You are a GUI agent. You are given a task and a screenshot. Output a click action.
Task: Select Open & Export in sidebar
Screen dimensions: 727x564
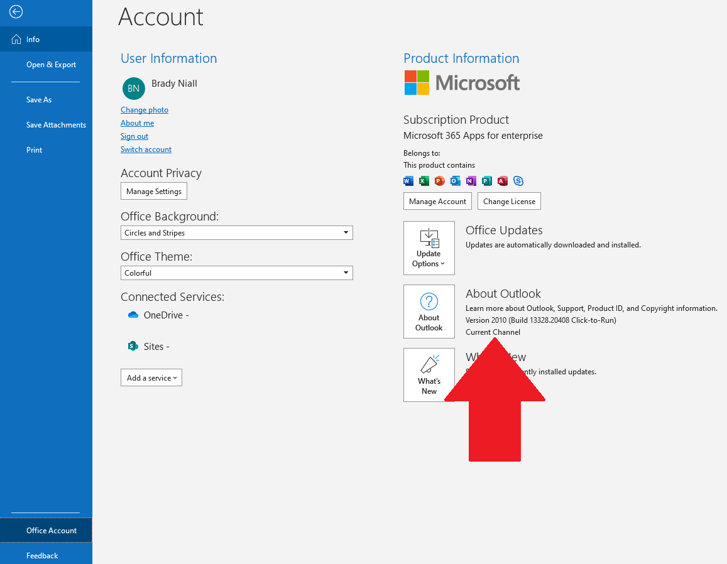click(46, 65)
